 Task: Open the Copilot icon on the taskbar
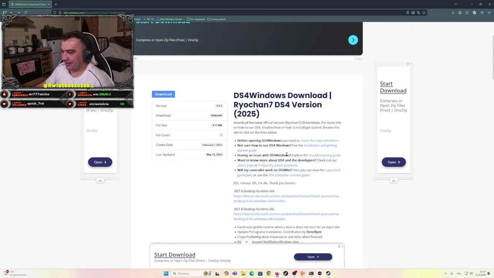click(x=226, y=273)
